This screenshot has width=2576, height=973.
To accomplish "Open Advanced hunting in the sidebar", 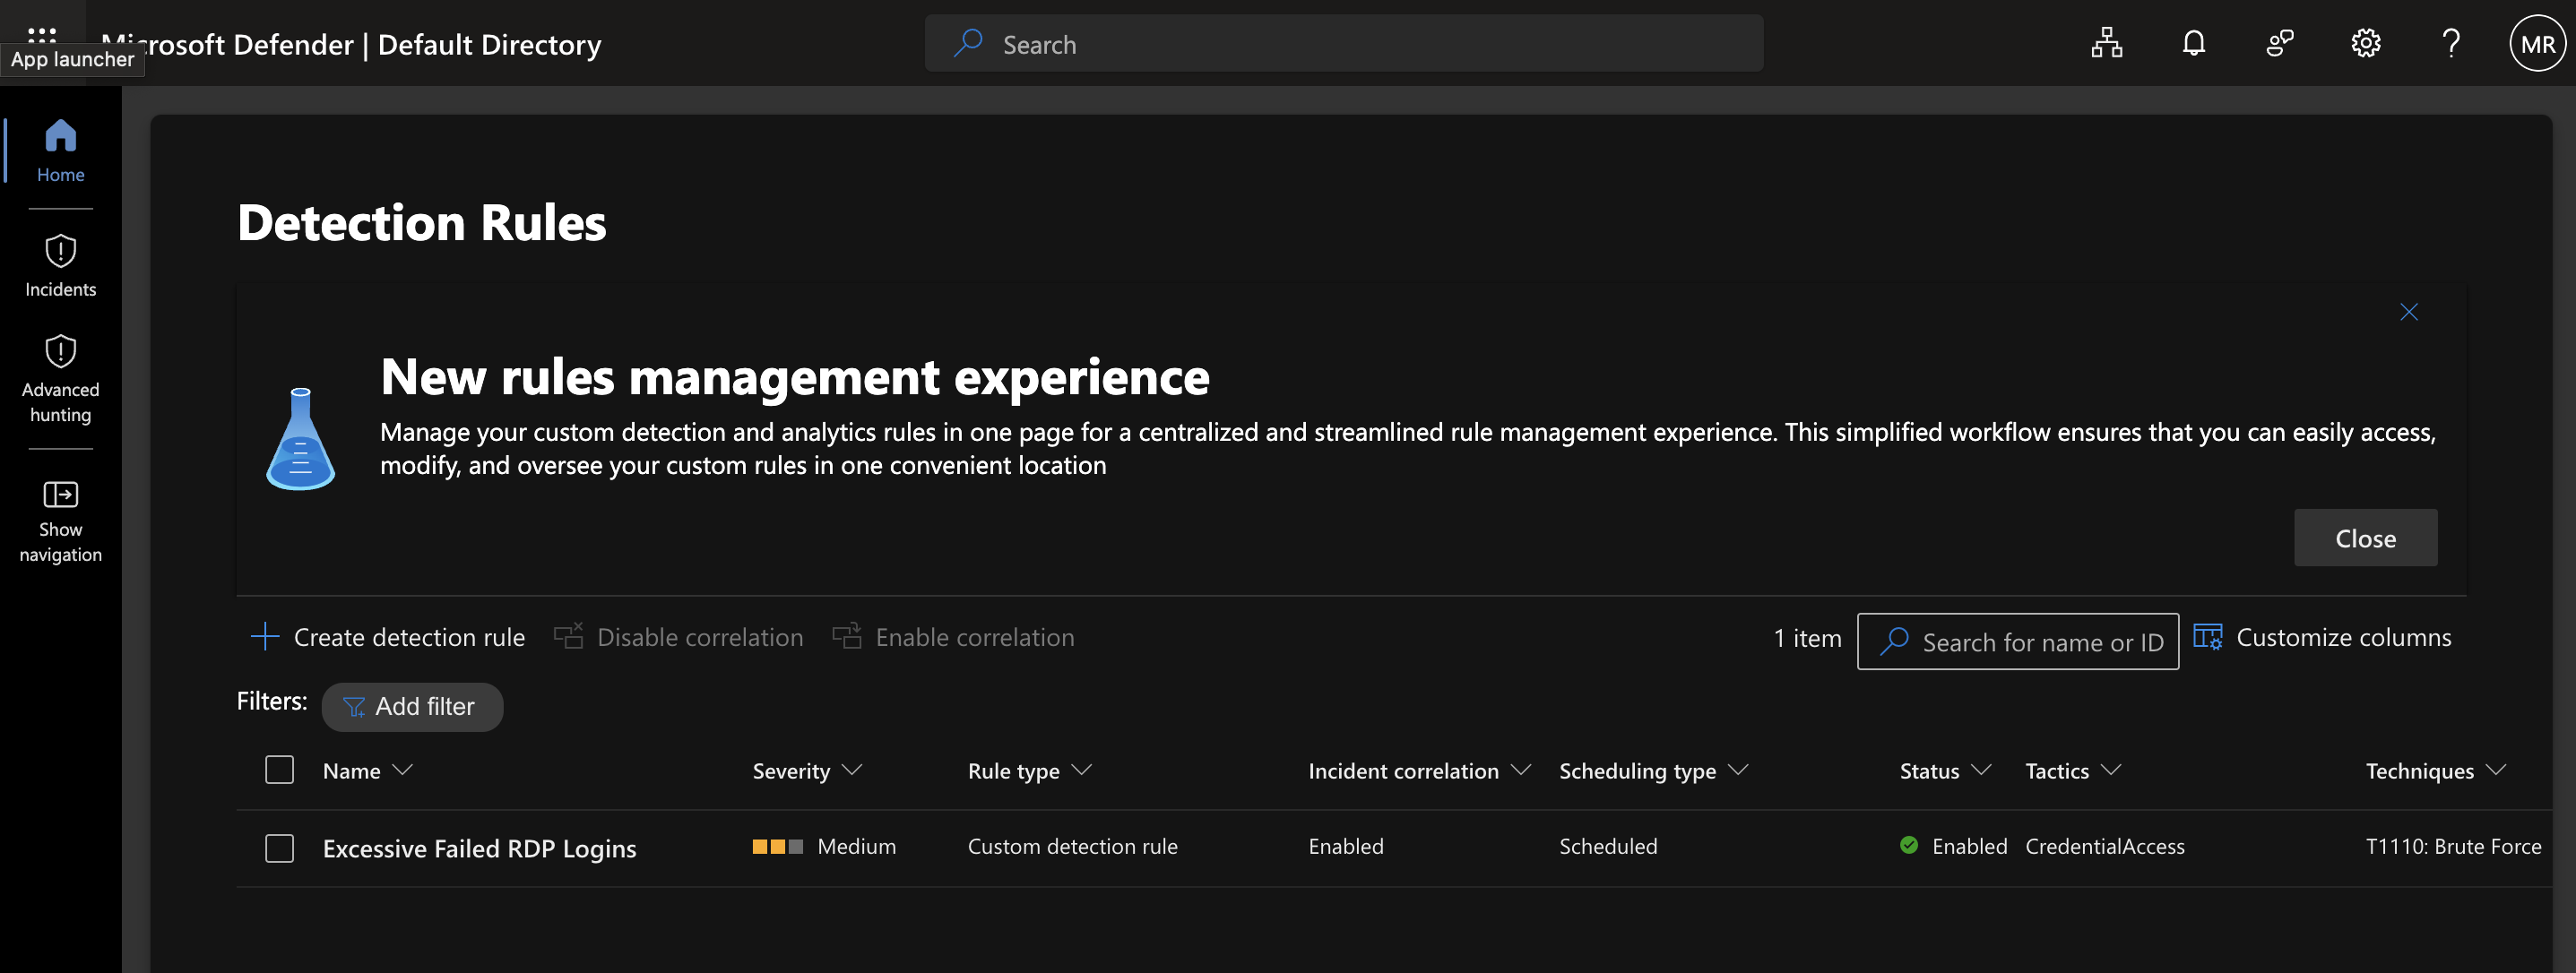I will [60, 379].
